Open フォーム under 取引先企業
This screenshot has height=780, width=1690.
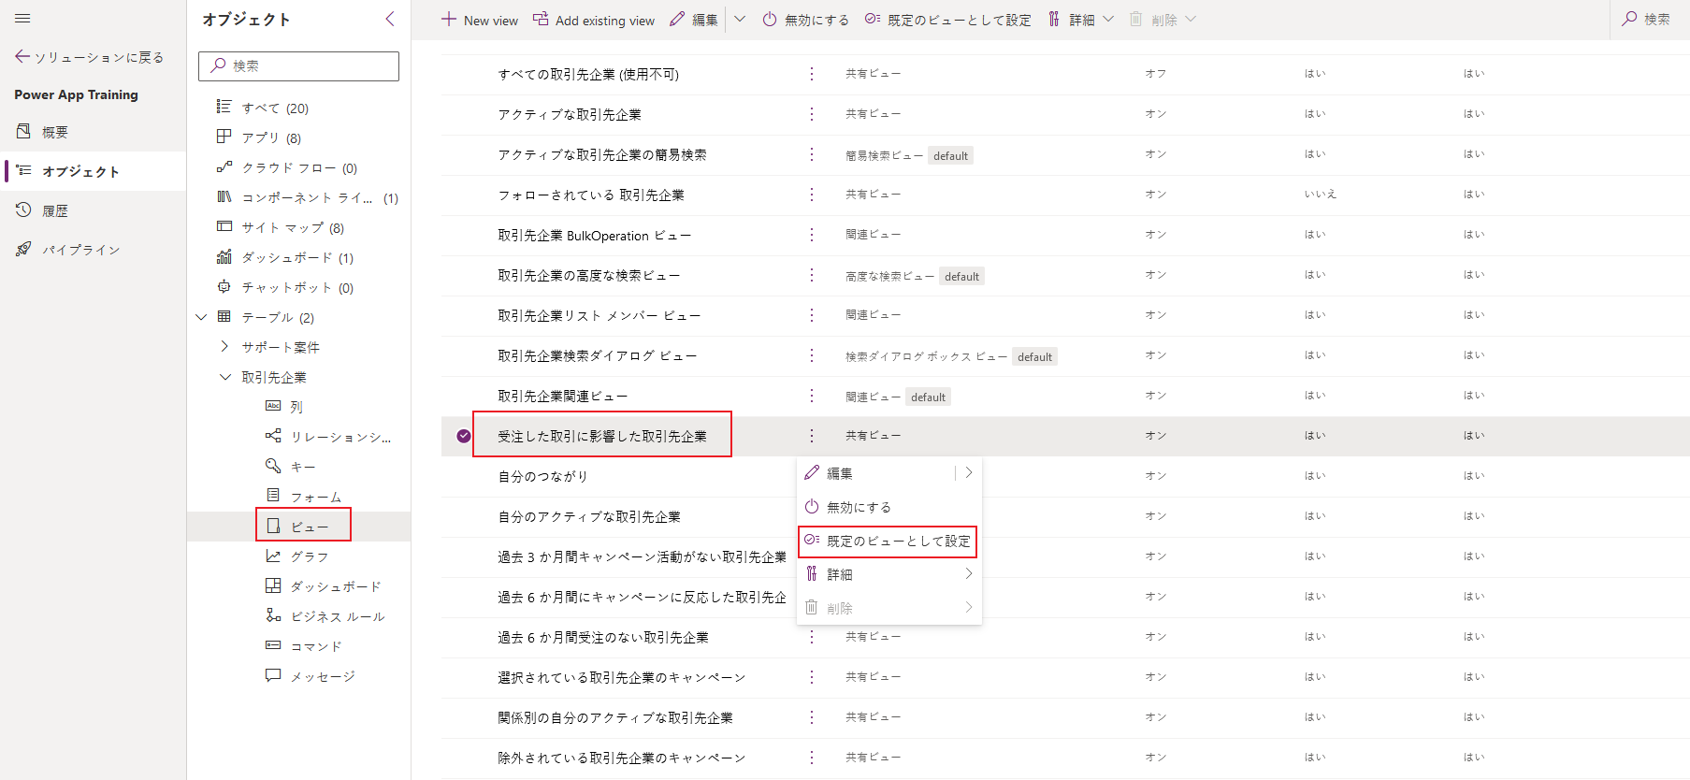[316, 497]
